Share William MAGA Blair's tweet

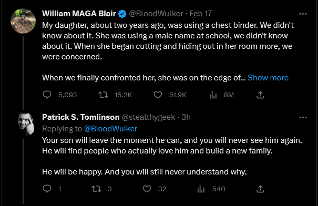(x=260, y=95)
